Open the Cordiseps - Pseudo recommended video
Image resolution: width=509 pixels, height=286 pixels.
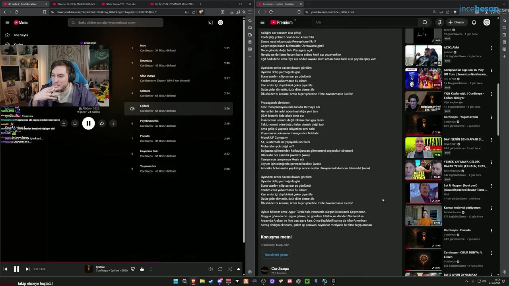[424, 238]
